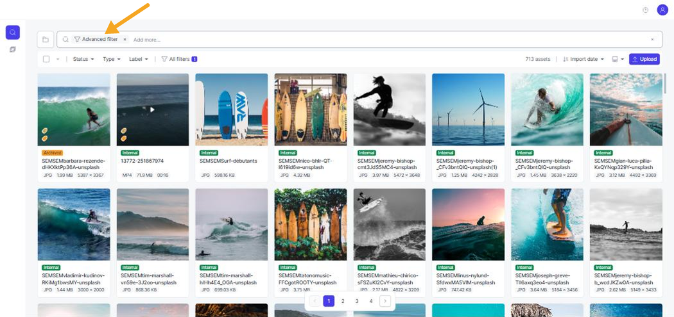Go to page 2
674x317 pixels.
tap(343, 301)
